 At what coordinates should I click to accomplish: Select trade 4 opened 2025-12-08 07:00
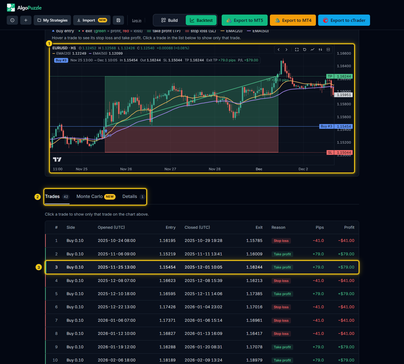202,281
